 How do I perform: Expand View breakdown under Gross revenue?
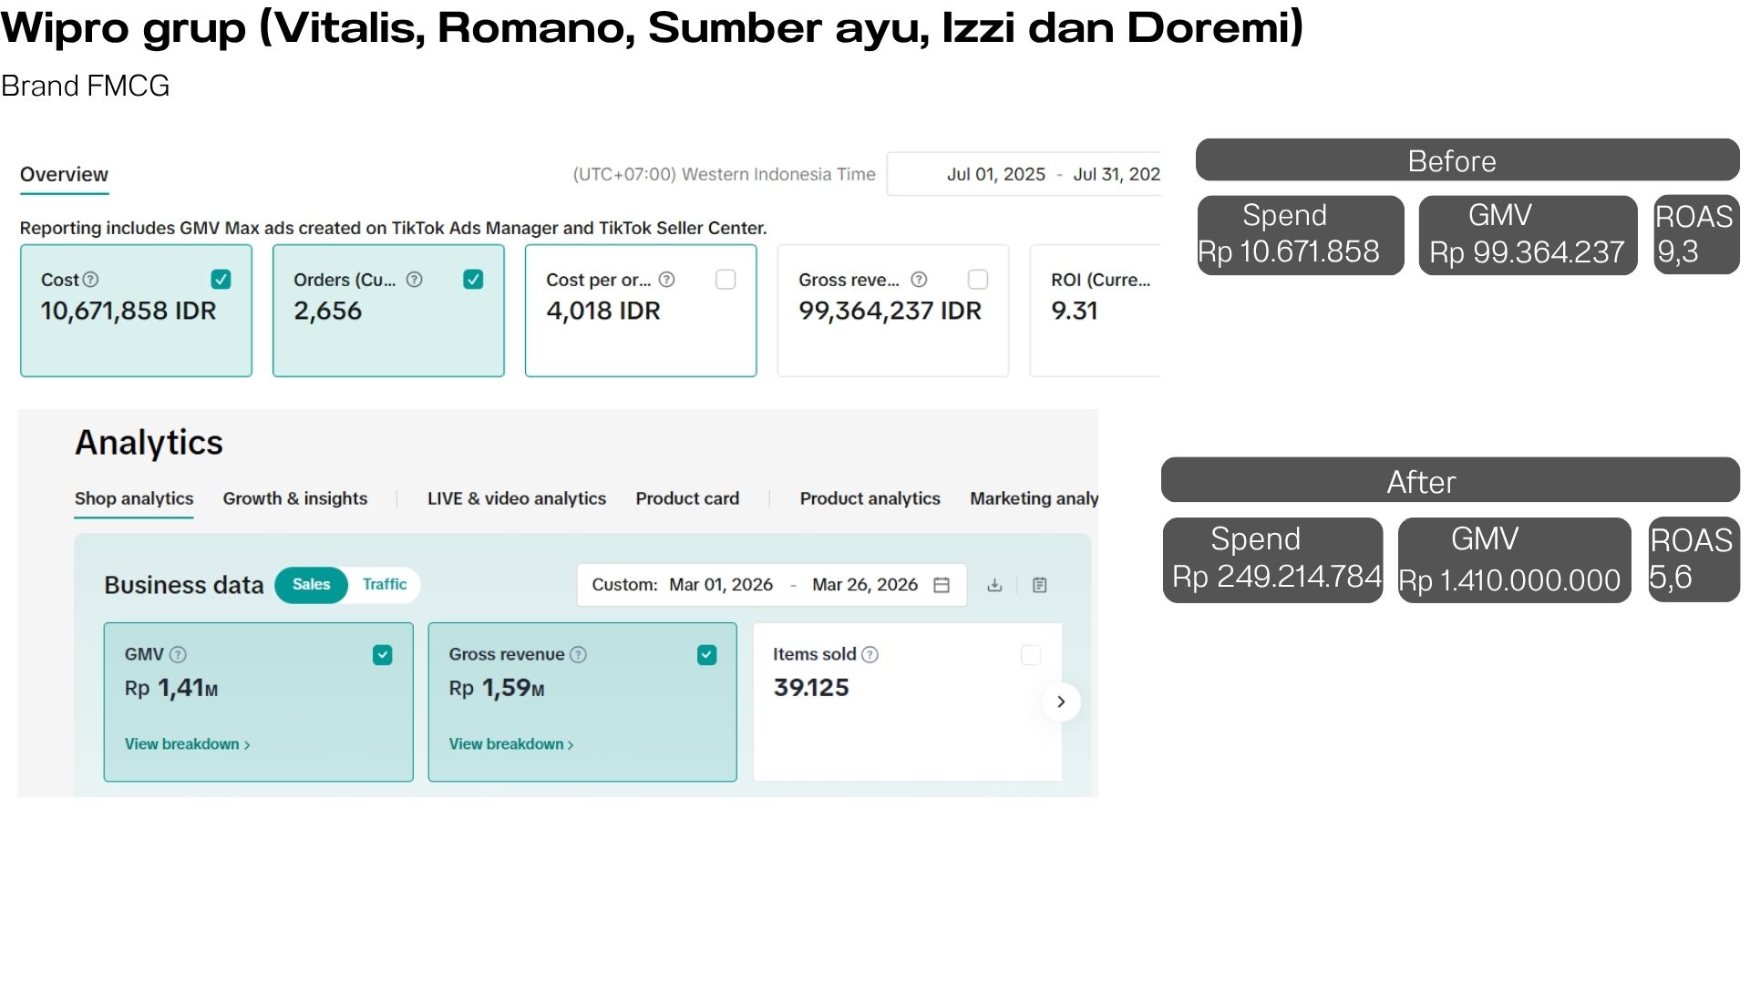pyautogui.click(x=511, y=744)
